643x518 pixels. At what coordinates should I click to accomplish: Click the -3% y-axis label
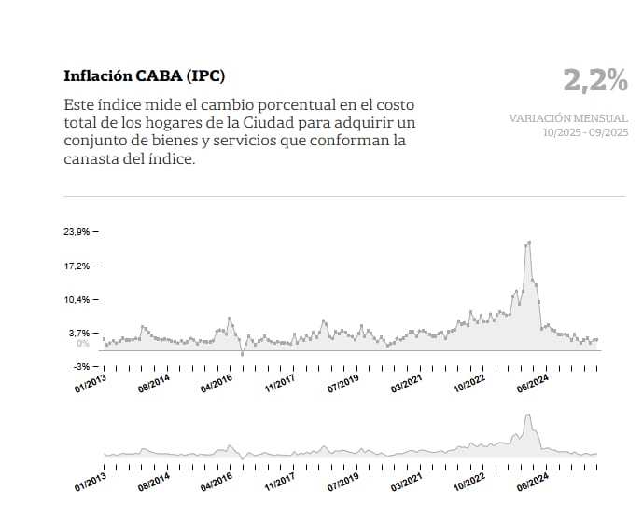tap(80, 367)
